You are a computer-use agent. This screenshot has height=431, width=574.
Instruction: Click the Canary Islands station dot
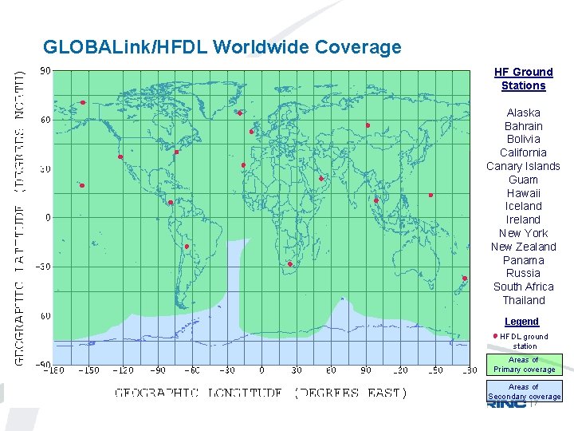243,165
